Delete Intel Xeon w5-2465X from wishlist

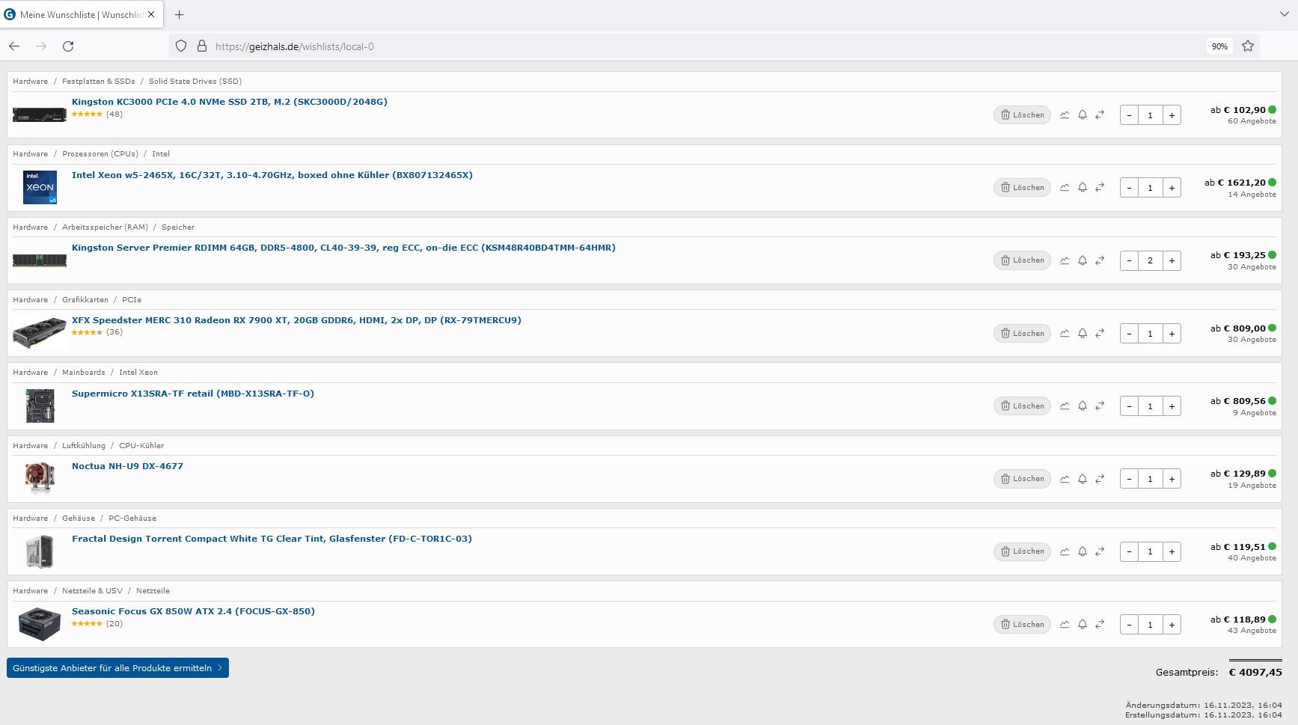pos(1022,188)
